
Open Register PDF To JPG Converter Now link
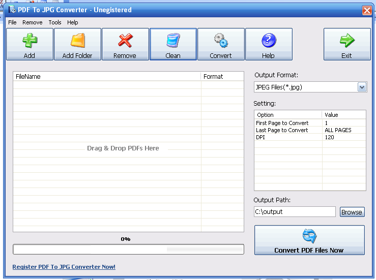click(64, 267)
